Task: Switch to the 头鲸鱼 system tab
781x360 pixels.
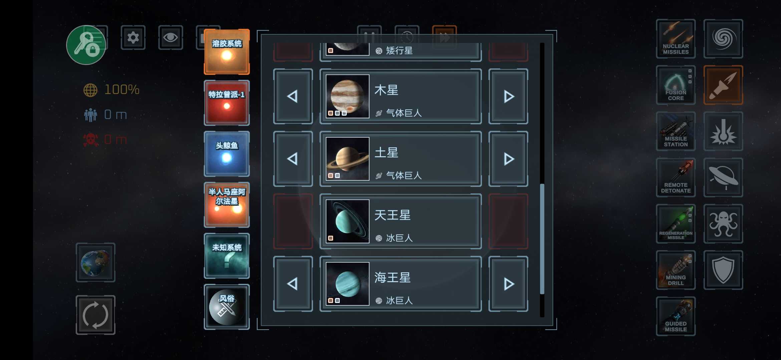Action: (227, 154)
